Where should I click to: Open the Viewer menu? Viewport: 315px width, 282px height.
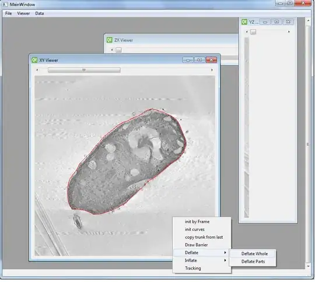click(x=23, y=13)
